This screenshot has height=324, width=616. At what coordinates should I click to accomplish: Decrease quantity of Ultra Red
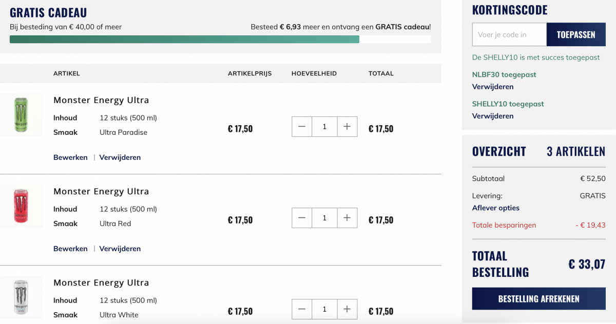pos(302,218)
